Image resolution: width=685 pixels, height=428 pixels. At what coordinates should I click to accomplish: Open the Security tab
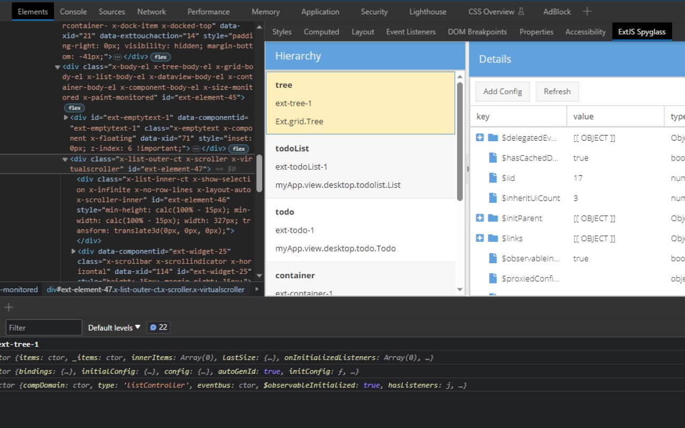point(374,11)
